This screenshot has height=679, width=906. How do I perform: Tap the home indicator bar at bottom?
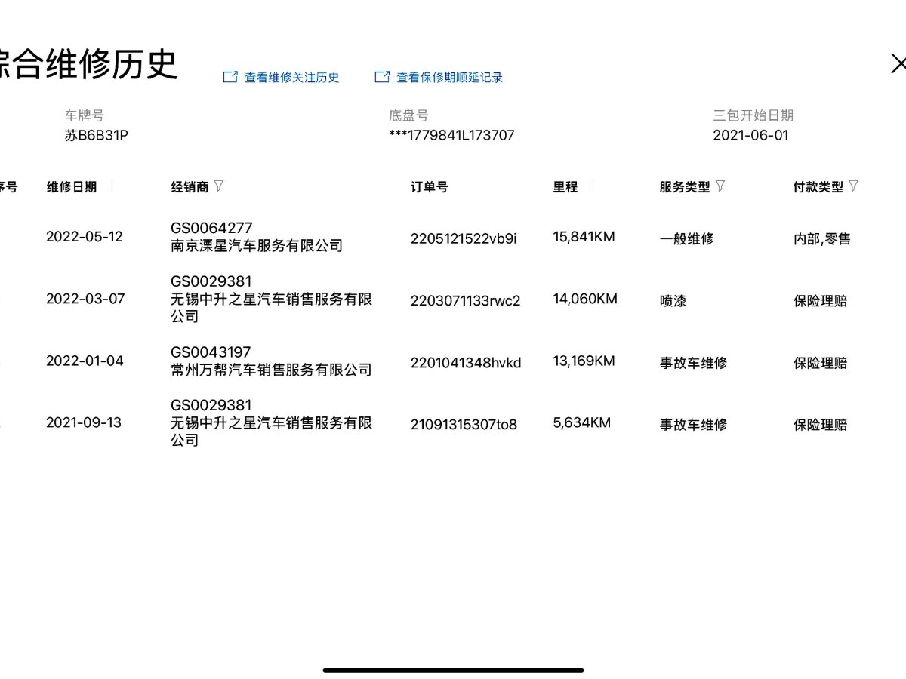[453, 670]
